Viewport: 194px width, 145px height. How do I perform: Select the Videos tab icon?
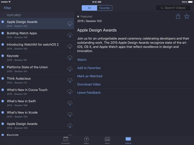click(128, 139)
